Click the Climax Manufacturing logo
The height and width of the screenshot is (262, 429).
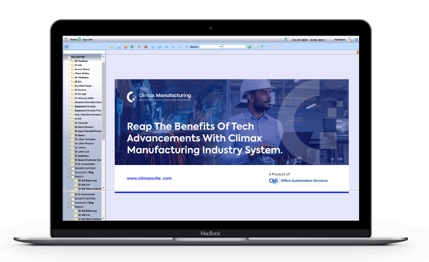tap(159, 97)
